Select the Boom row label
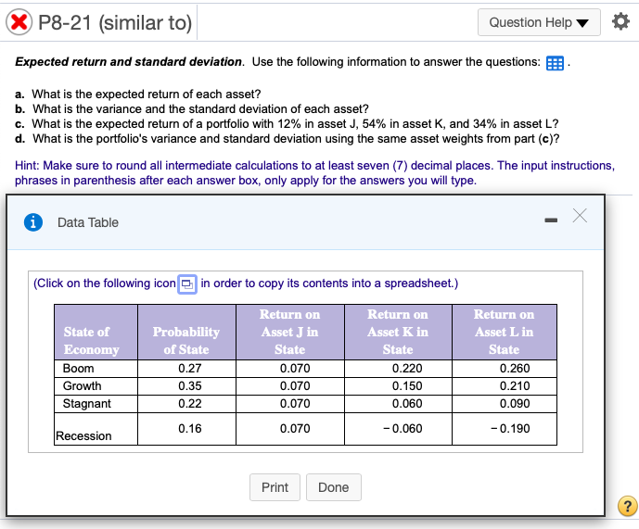 [78, 369]
